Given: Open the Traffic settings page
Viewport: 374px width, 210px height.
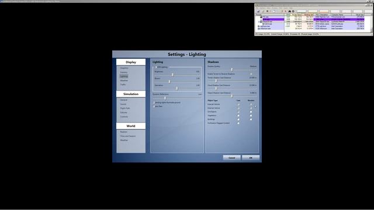Looking at the screenshot, I should point(123,85).
